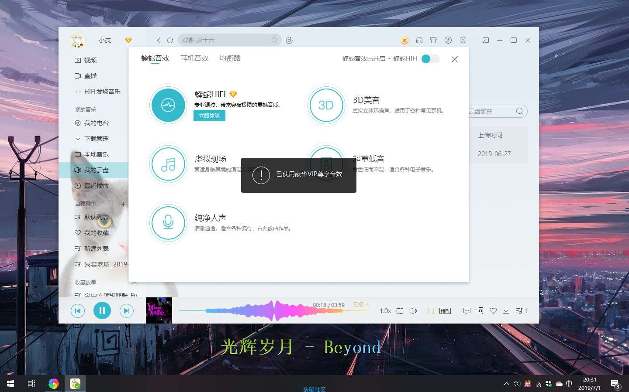Click the 上传时间 column header
The width and height of the screenshot is (629, 392).
coord(490,135)
